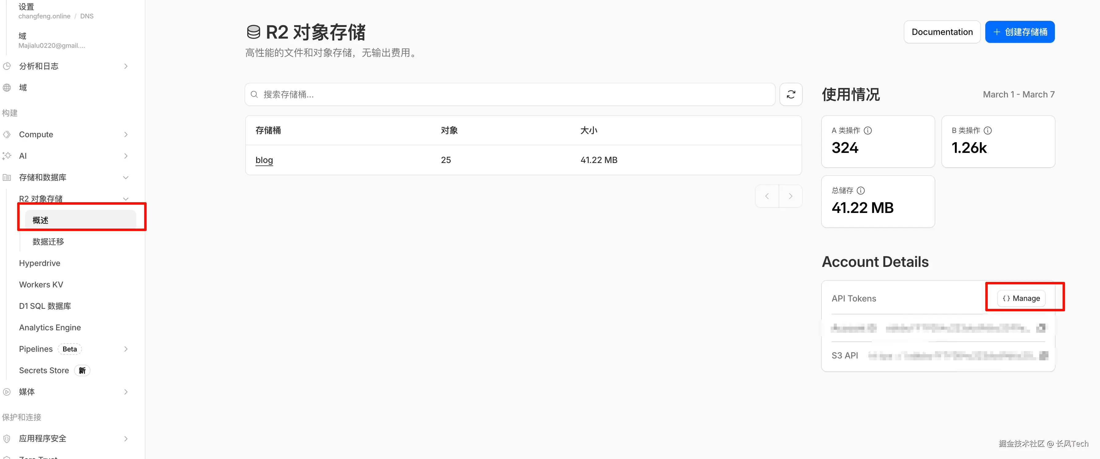Expand the AI sidebar section
Viewport: 1100px width, 459px height.
point(125,156)
